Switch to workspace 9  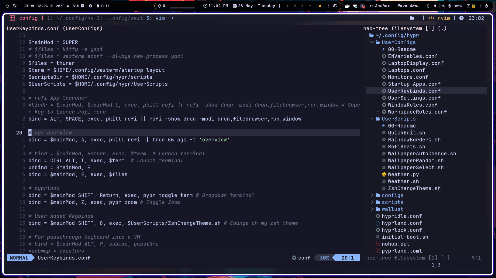tap(310, 6)
